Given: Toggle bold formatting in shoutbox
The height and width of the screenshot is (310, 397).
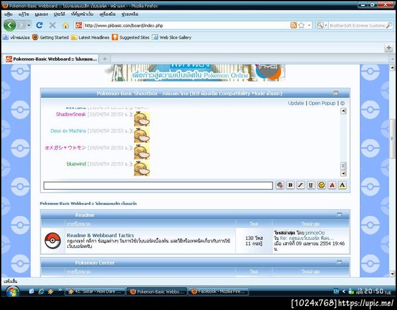Looking at the screenshot, I should (x=290, y=185).
